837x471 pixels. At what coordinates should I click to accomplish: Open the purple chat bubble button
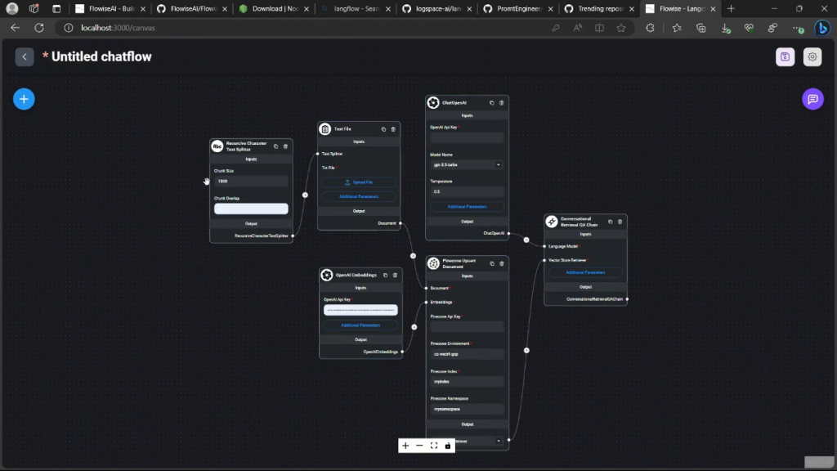pos(812,99)
